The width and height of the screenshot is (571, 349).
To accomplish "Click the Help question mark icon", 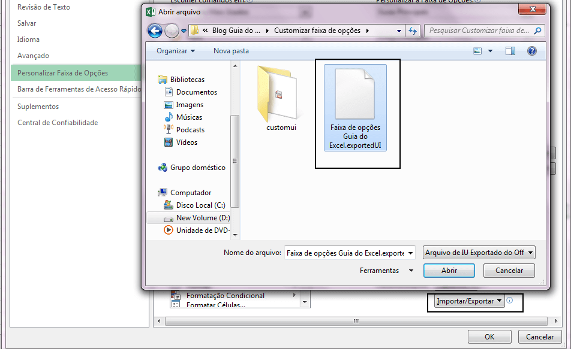I will 532,50.
